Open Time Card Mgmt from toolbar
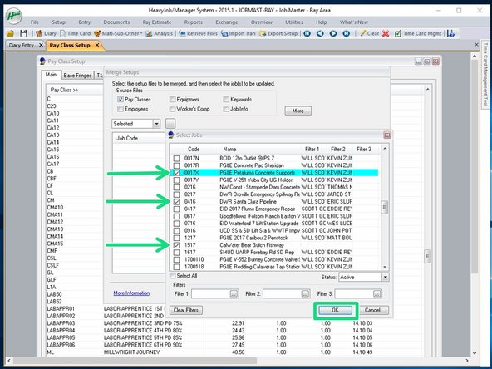The height and width of the screenshot is (369, 492). 418,33
